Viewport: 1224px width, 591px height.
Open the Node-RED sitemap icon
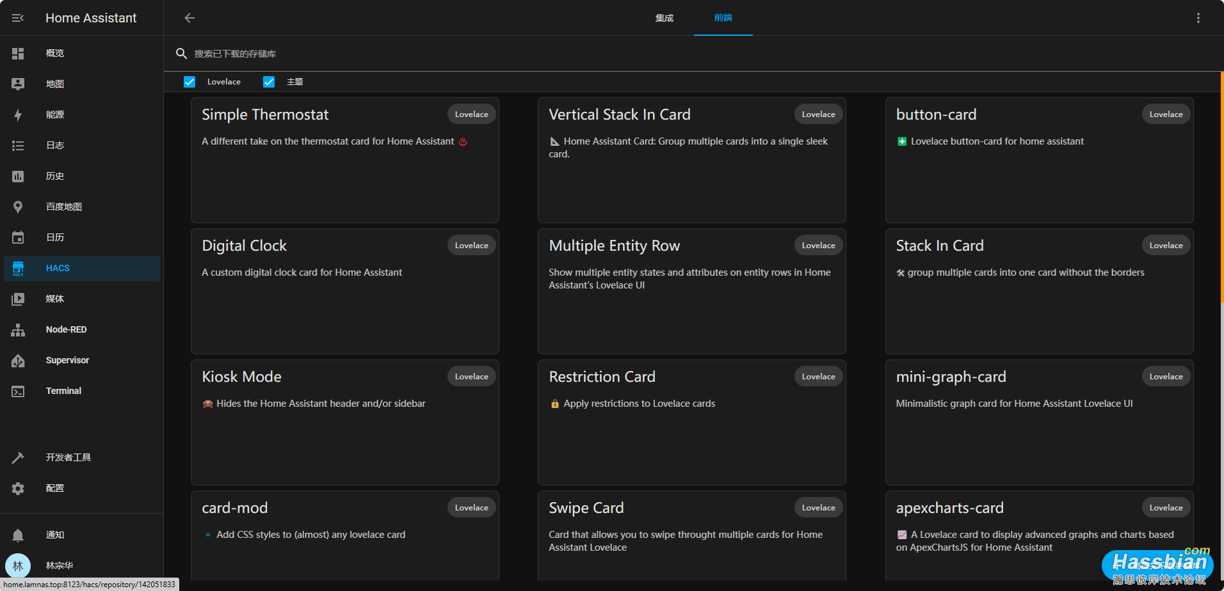18,329
